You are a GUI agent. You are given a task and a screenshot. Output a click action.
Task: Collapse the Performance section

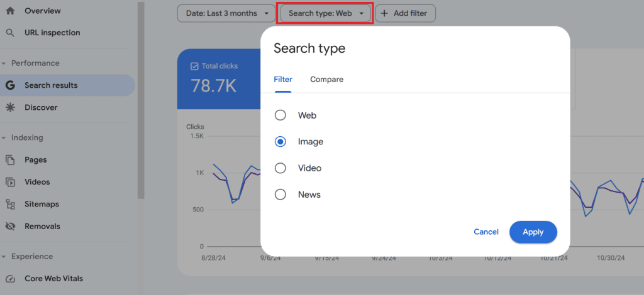pyautogui.click(x=4, y=63)
